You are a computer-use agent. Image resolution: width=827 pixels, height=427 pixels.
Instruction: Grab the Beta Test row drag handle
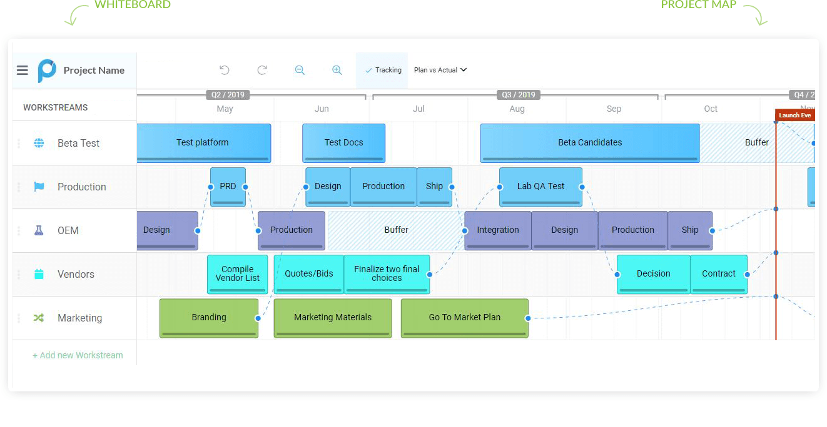coord(19,144)
